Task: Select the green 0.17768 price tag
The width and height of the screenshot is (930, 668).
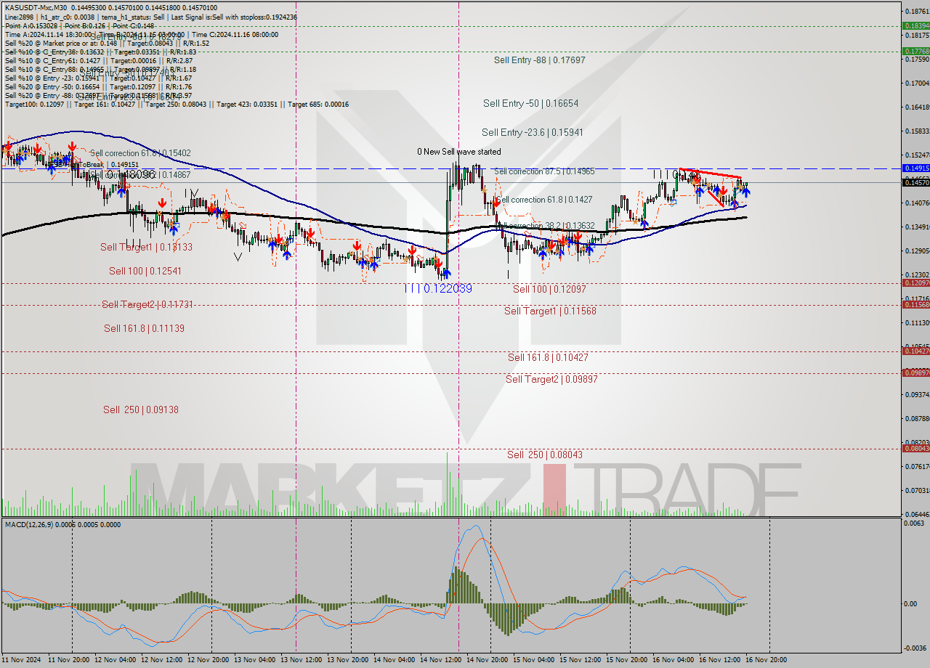Action: pyautogui.click(x=915, y=51)
